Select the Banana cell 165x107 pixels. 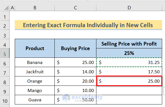[x=35, y=62]
